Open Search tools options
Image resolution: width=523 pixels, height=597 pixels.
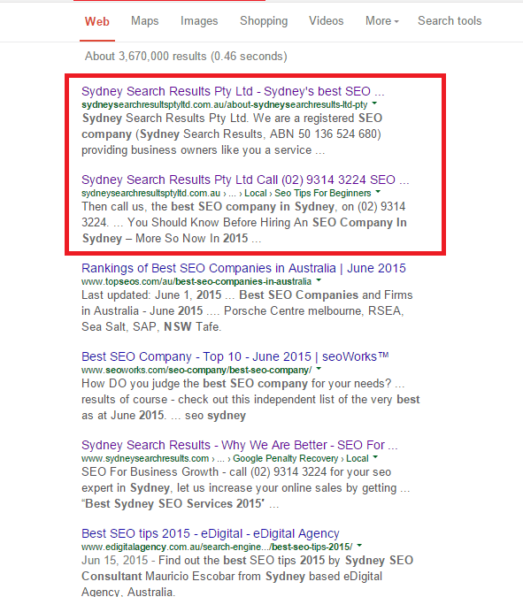pyautogui.click(x=450, y=21)
